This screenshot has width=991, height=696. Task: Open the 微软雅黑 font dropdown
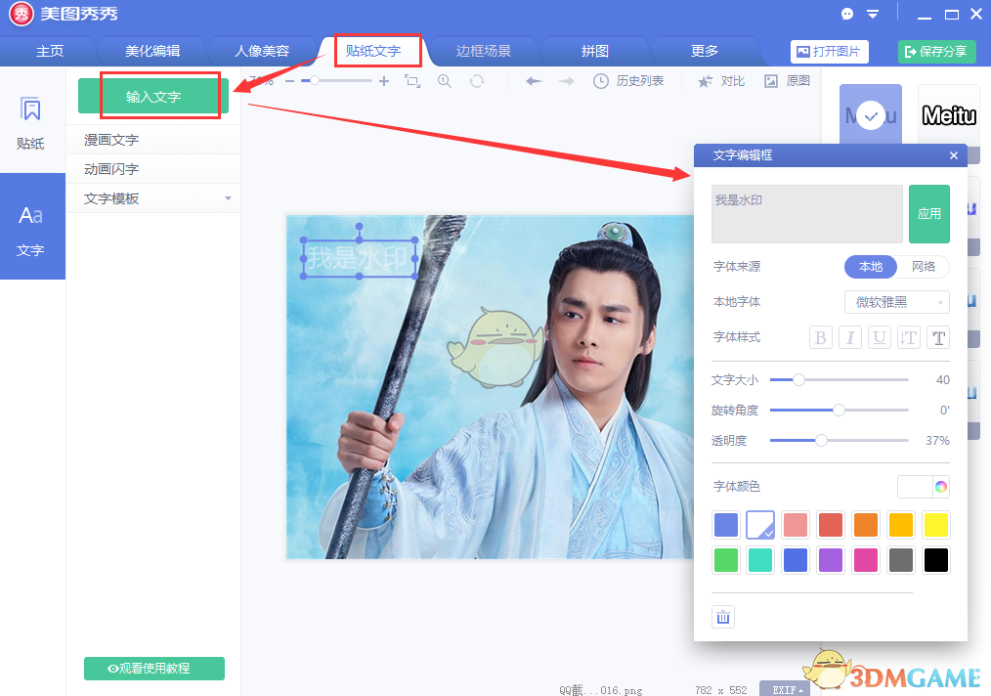tap(896, 302)
